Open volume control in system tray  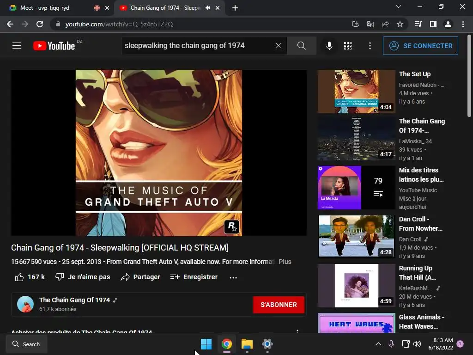417,344
